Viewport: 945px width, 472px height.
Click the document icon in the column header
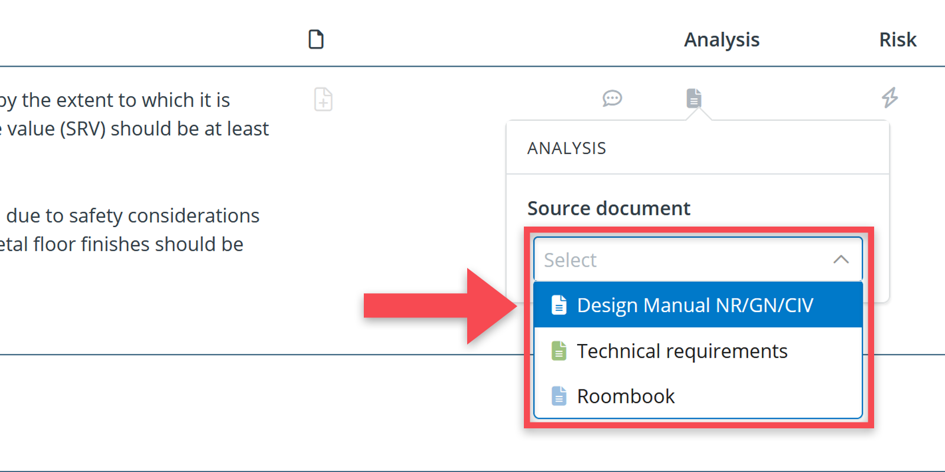316,40
